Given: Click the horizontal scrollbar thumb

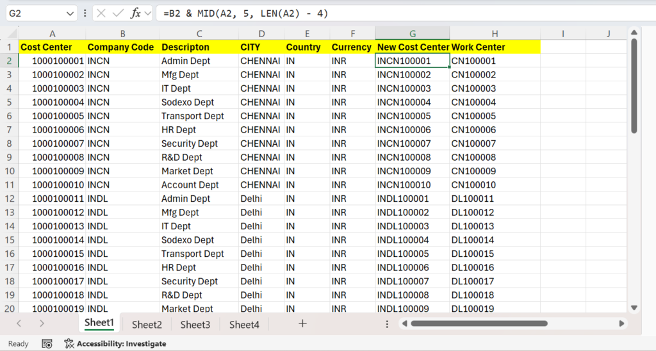Looking at the screenshot, I should tap(479, 323).
